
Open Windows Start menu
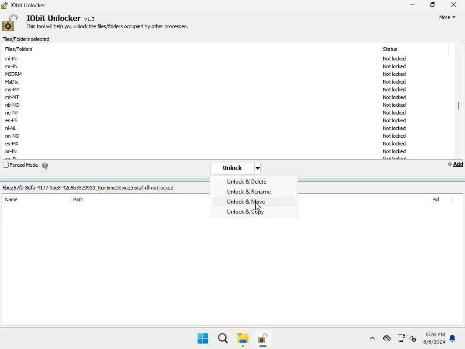203,338
